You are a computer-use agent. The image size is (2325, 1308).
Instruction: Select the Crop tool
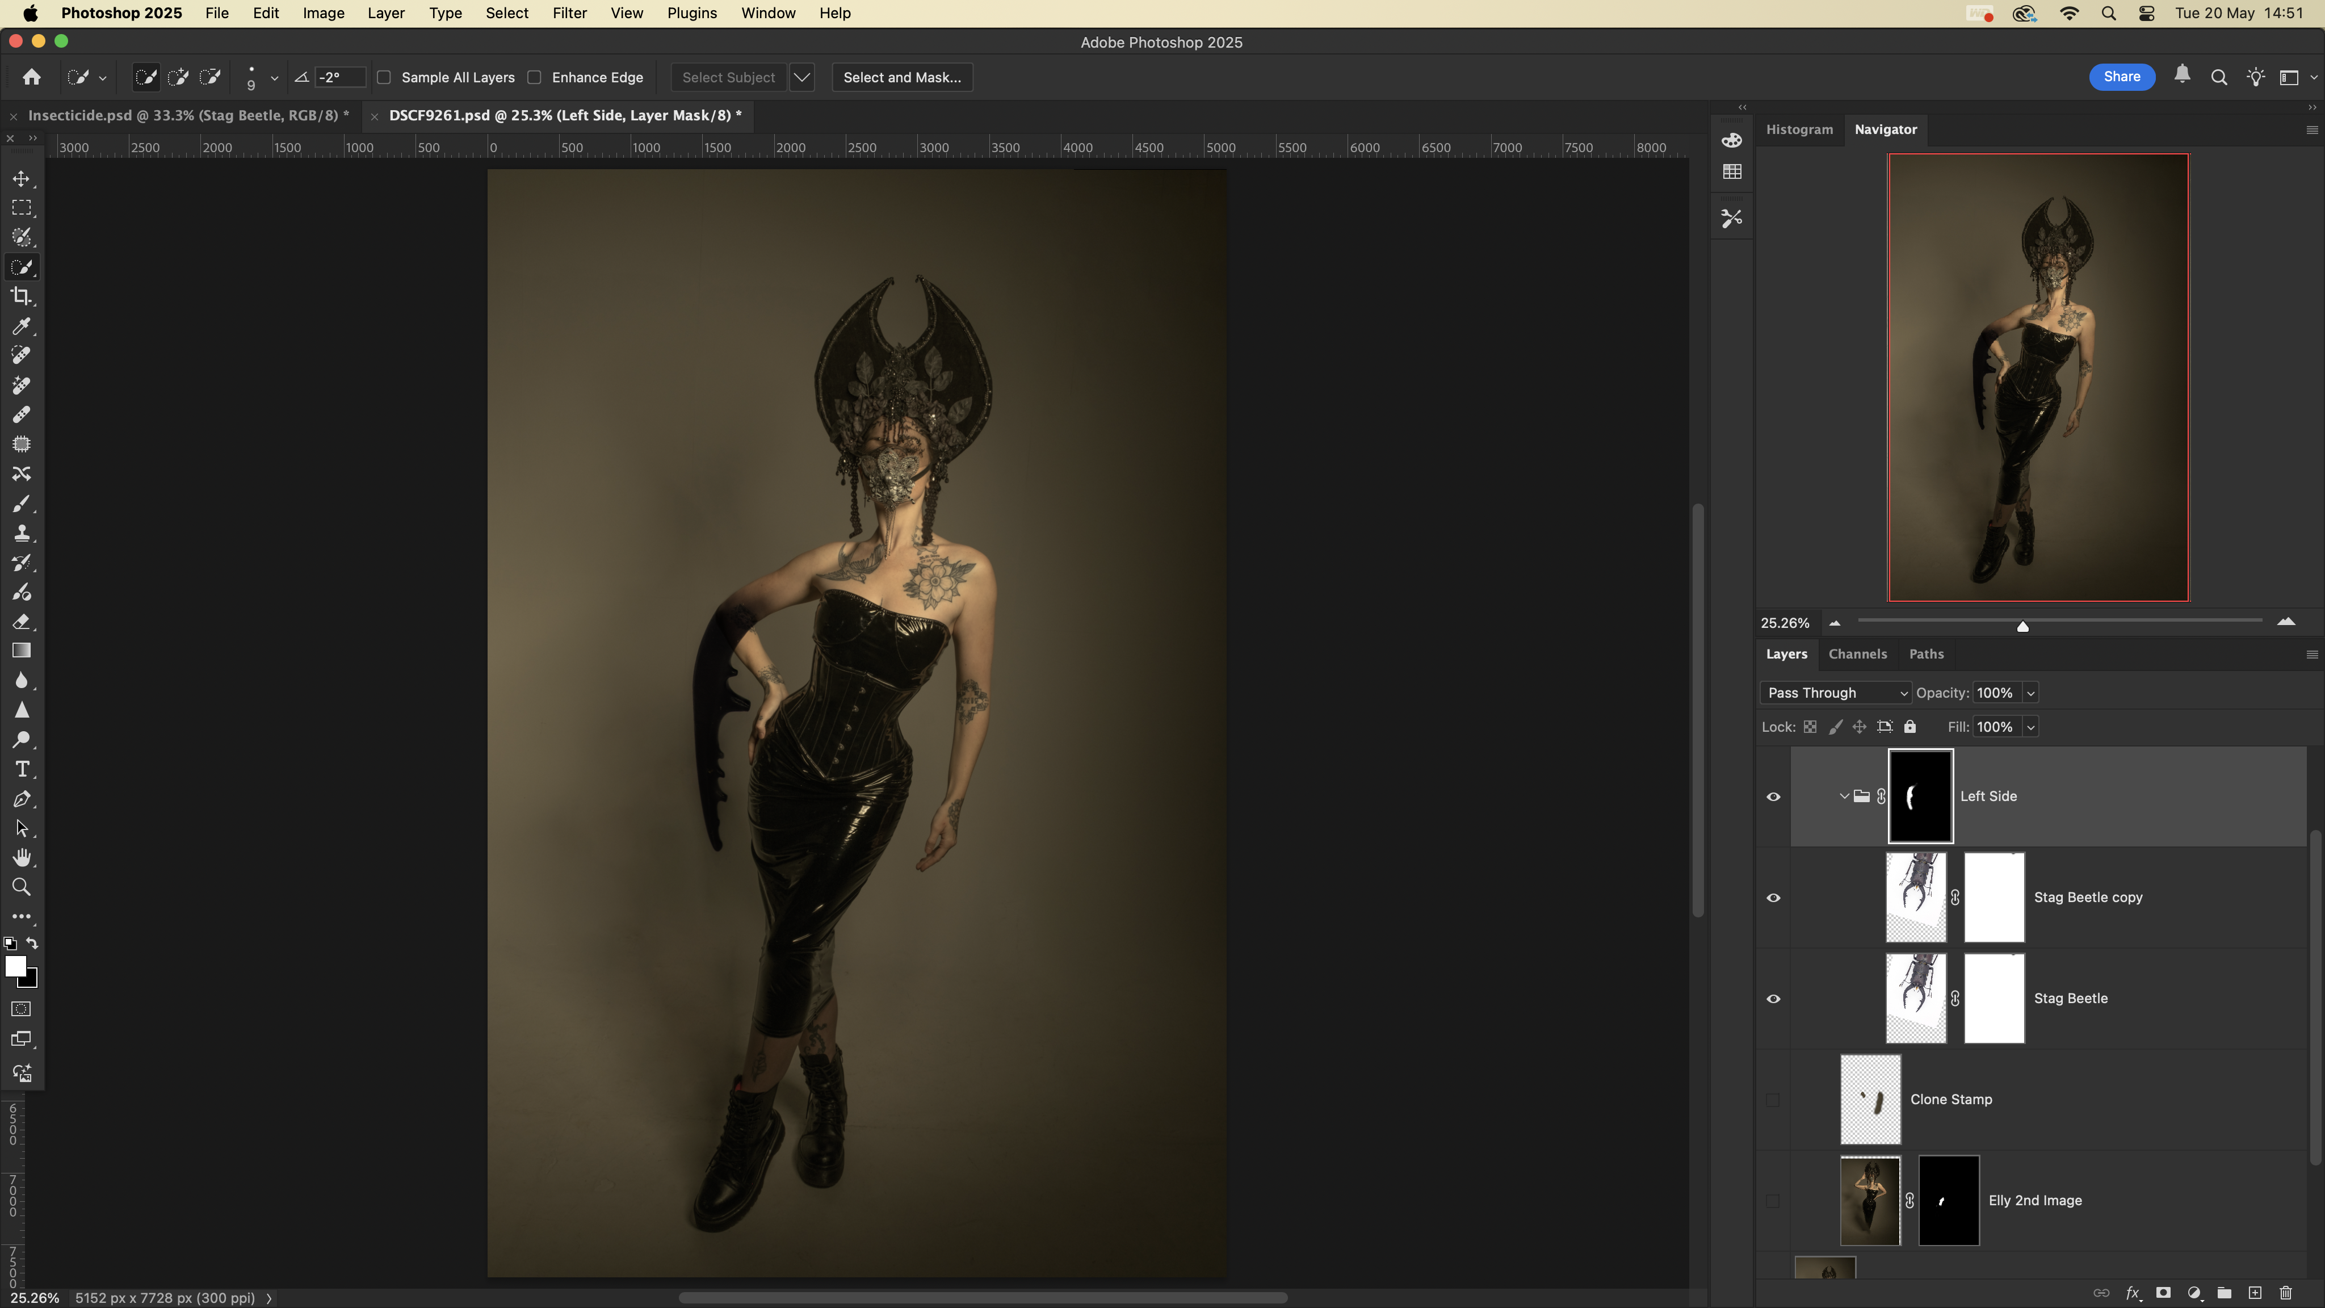[x=22, y=296]
